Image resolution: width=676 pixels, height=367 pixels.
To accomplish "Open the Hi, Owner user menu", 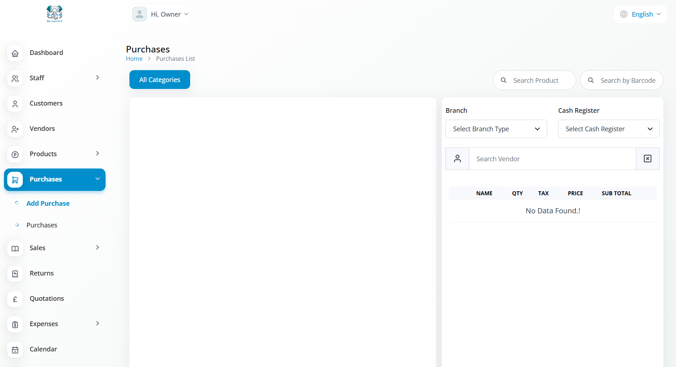I will [x=161, y=14].
